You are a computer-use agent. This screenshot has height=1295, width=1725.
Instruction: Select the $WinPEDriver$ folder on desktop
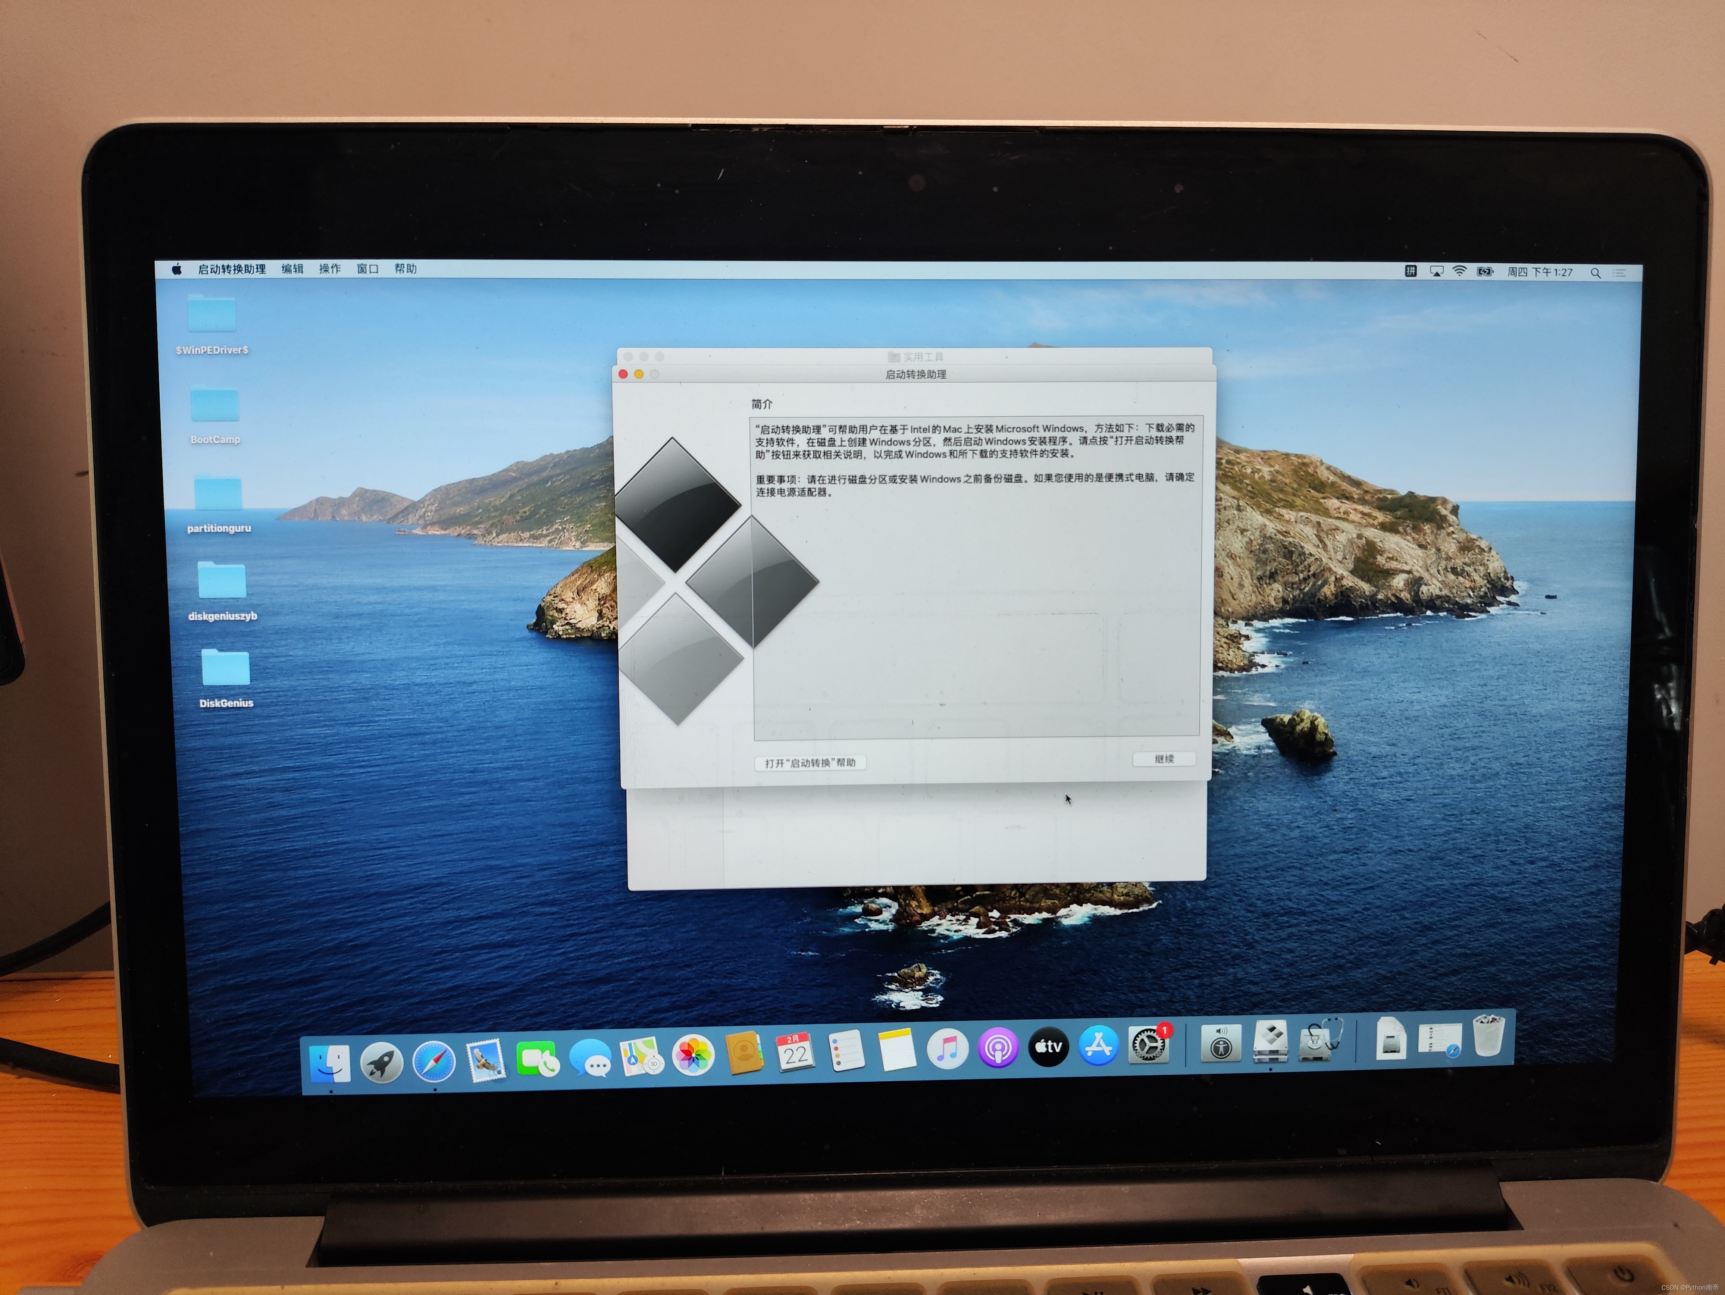pyautogui.click(x=212, y=323)
